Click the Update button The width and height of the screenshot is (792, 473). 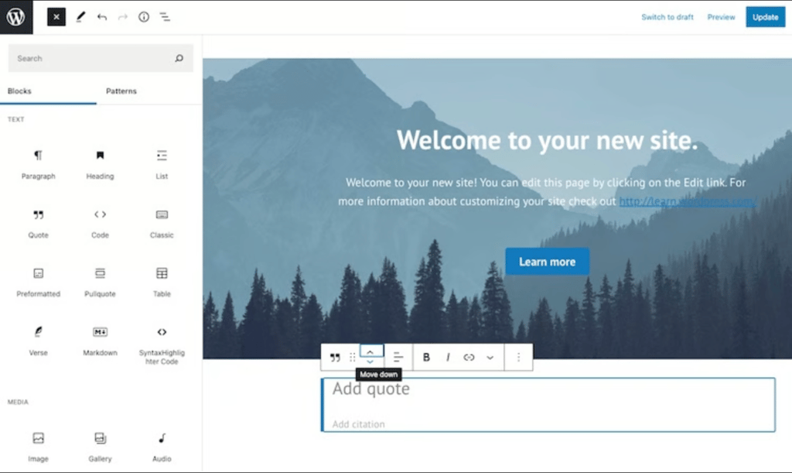point(765,17)
